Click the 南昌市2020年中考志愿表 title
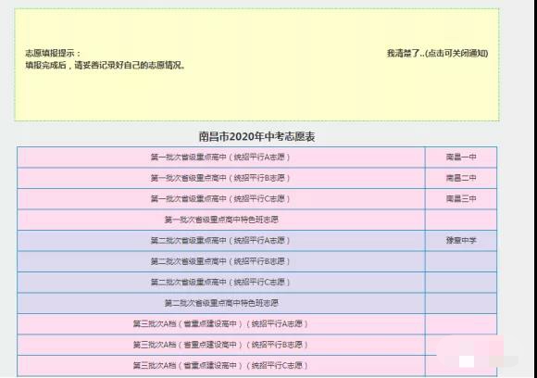Screen dimensions: 537x378 pos(256,137)
